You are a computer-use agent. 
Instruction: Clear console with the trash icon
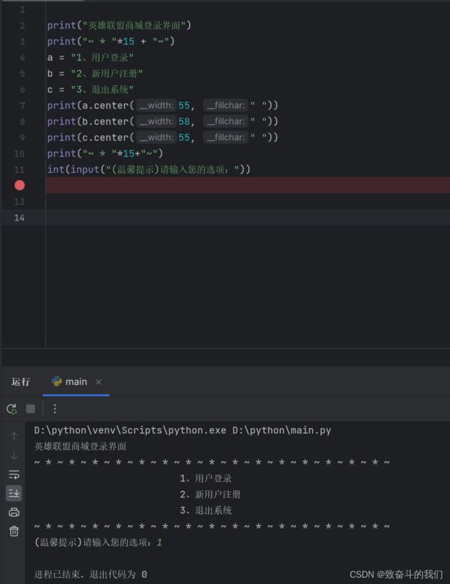click(x=14, y=531)
